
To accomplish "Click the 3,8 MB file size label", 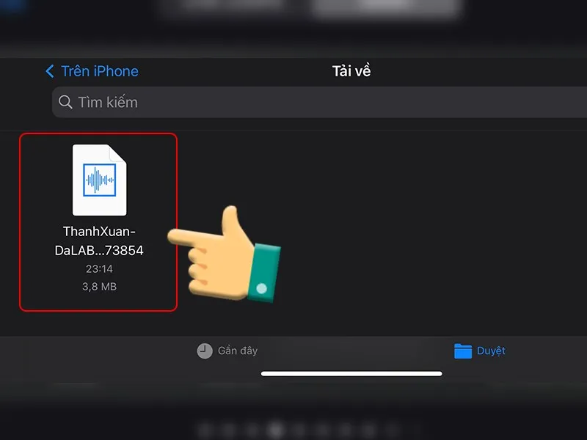I will pos(99,286).
